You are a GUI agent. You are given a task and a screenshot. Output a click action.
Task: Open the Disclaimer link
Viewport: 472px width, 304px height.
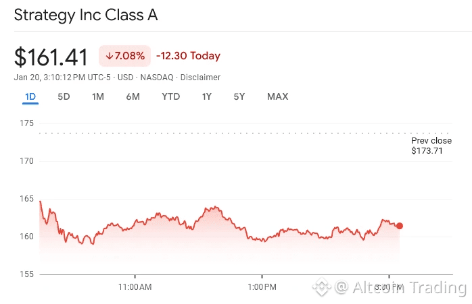202,78
